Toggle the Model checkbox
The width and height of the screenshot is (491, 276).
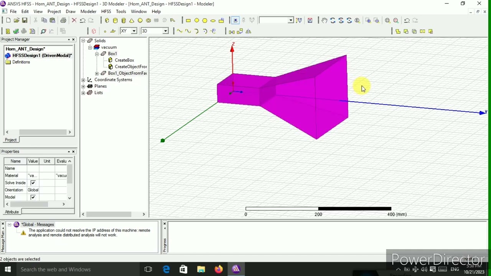pyautogui.click(x=33, y=197)
